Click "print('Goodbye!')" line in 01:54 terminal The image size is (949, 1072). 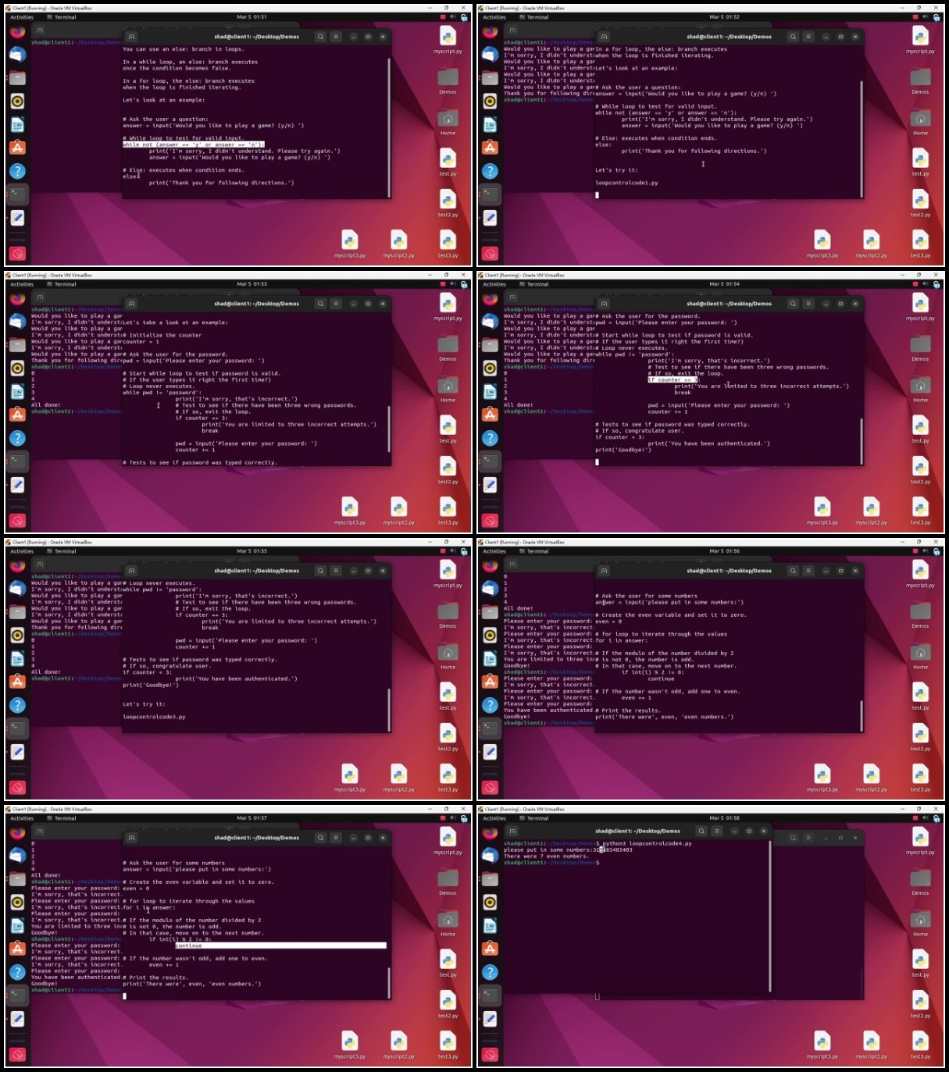[623, 450]
